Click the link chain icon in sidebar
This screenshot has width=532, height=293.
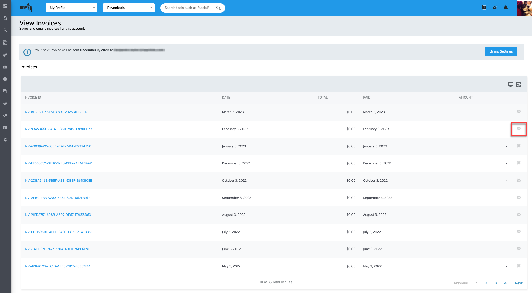click(5, 55)
